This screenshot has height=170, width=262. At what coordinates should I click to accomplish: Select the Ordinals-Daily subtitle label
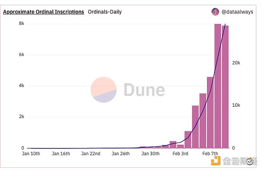tap(105, 12)
